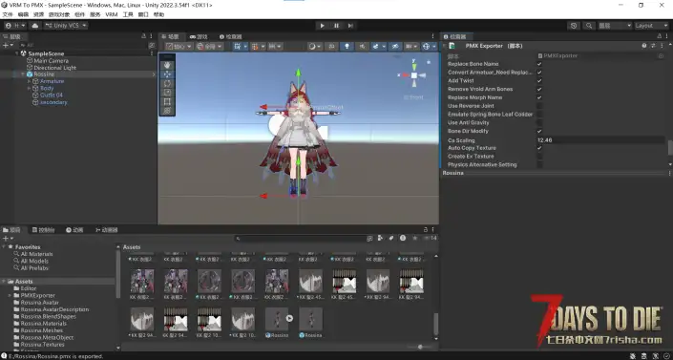Select Outfit 04 in Hierarchy
The height and width of the screenshot is (360, 673).
[52, 95]
